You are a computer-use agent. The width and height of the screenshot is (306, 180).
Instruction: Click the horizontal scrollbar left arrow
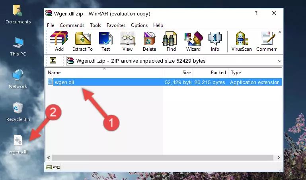(x=49, y=157)
